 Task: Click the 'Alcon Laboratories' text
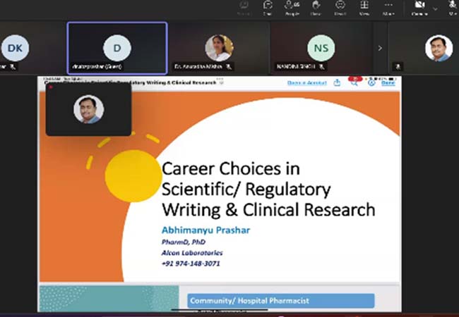point(192,253)
